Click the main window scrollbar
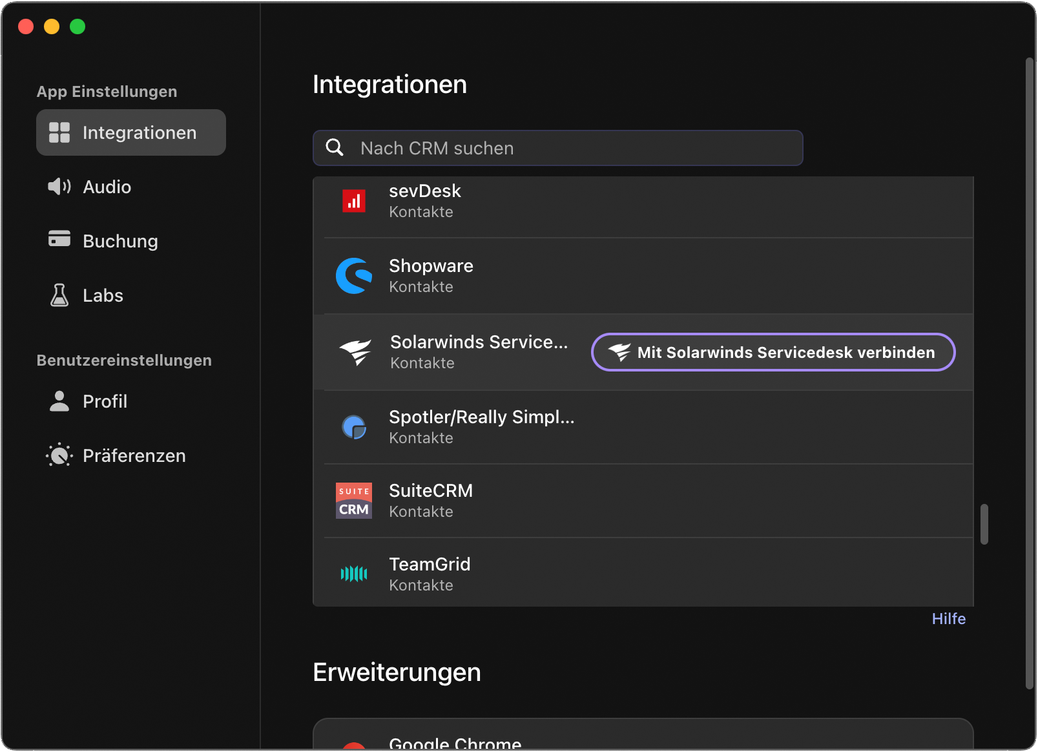 coord(1030,373)
